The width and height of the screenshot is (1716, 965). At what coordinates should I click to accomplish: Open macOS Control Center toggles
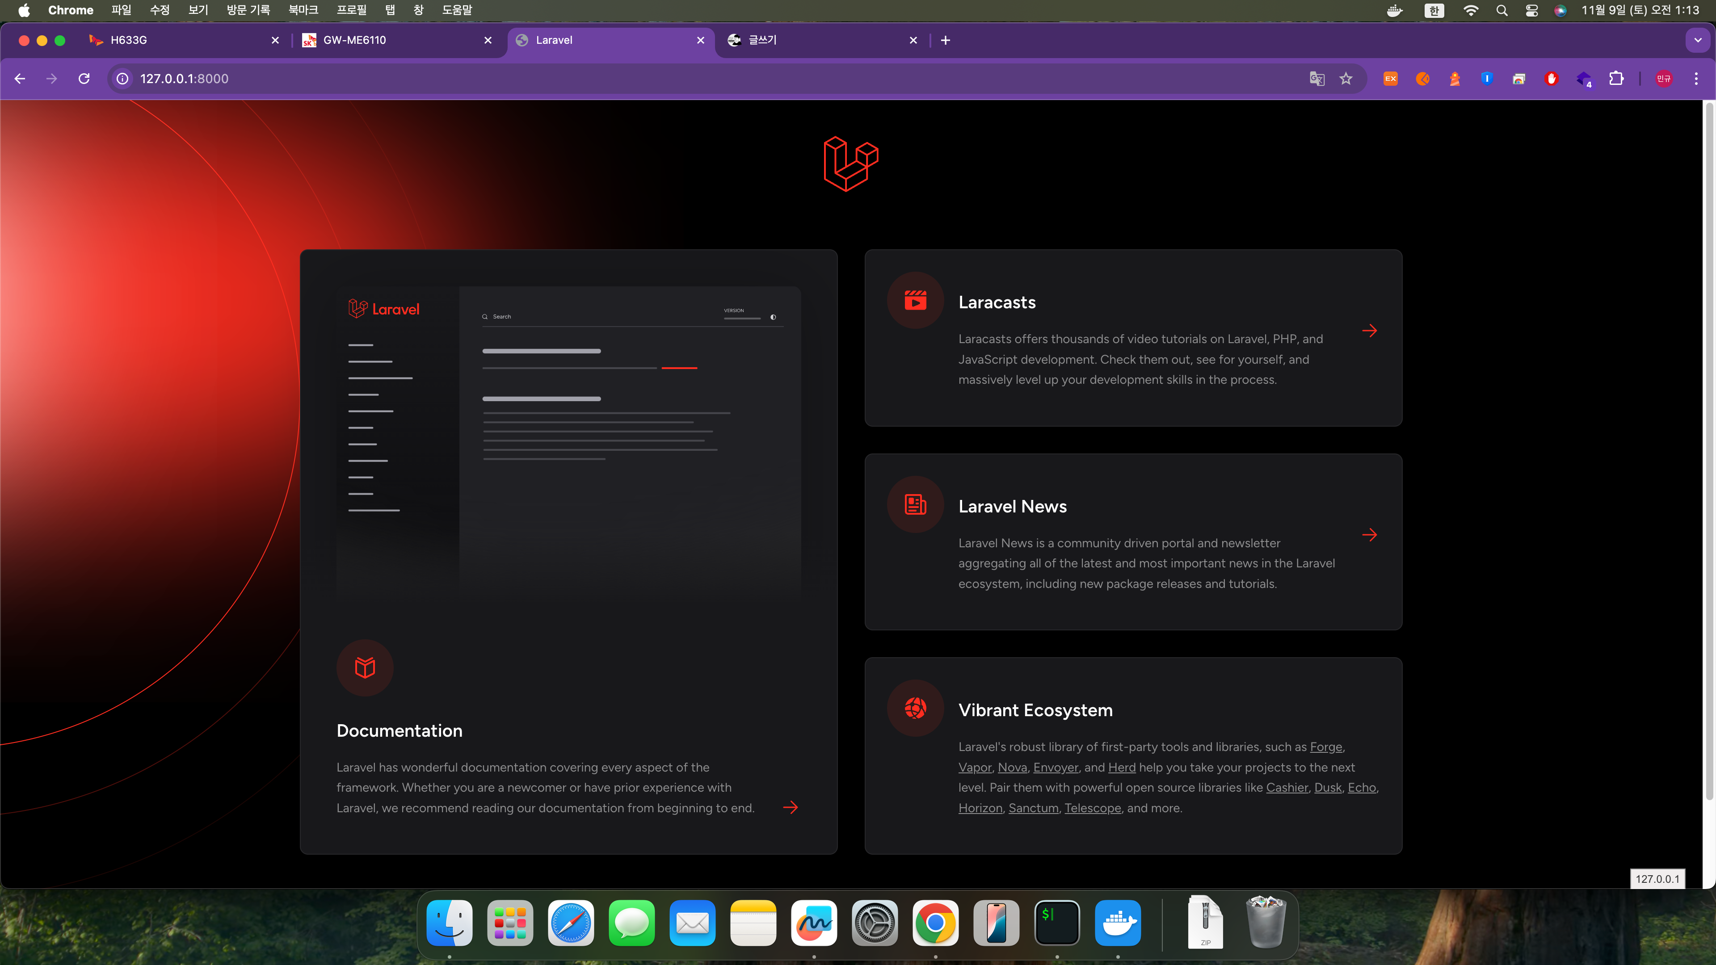1531,10
